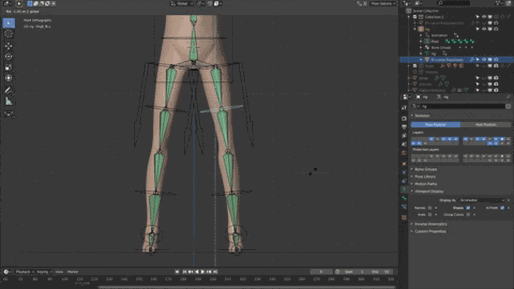Open the Render Properties tab in the Properties editor
The image size is (514, 289).
[404, 119]
